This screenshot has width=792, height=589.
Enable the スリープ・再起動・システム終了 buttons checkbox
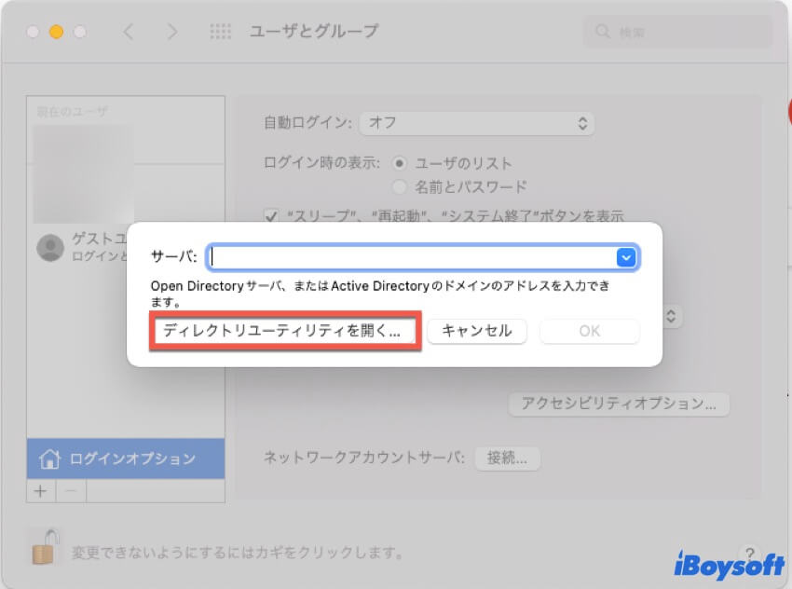click(270, 215)
